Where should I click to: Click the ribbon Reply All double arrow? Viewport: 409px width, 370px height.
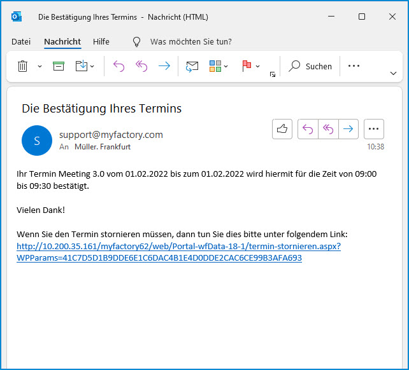pyautogui.click(x=141, y=66)
